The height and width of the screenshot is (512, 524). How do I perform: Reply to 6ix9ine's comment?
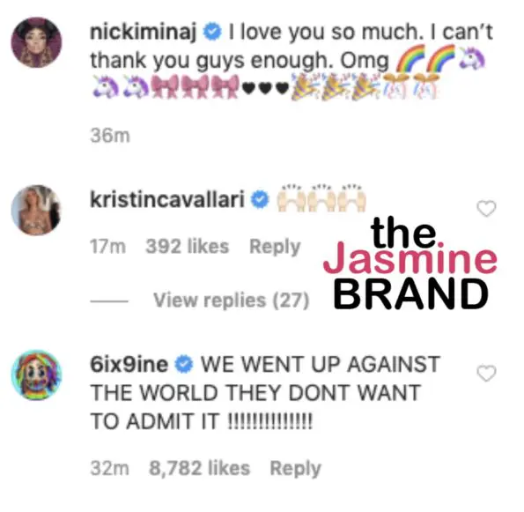pyautogui.click(x=295, y=469)
